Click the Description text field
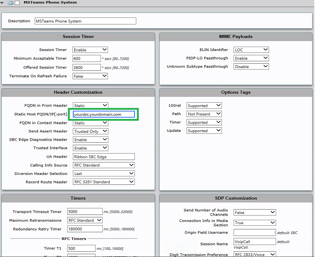Image resolution: width=315 pixels, height=257 pixels. (x=85, y=21)
